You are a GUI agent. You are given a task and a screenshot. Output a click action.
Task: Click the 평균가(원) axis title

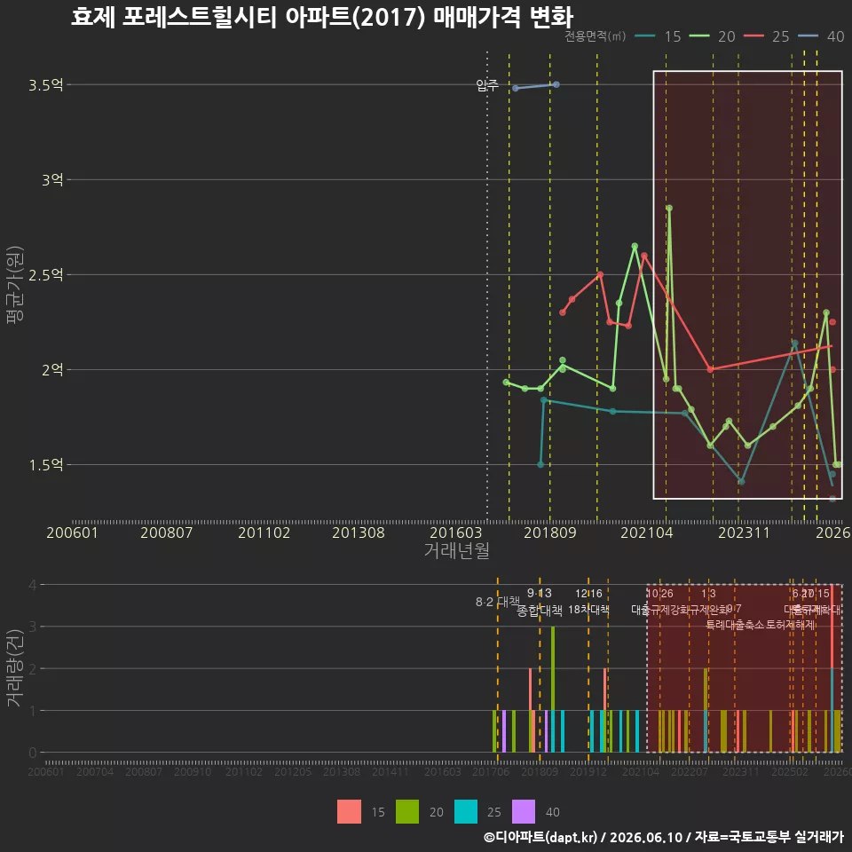15,285
